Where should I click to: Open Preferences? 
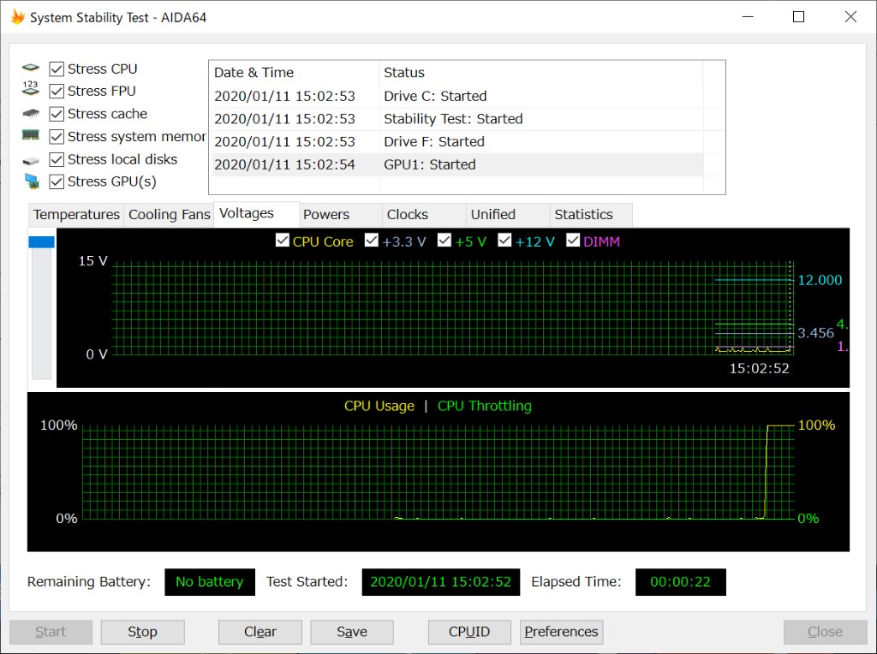click(561, 632)
